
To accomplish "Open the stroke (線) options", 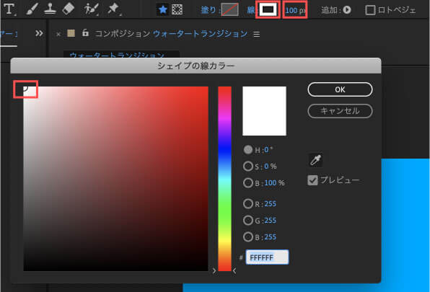I will coord(251,10).
